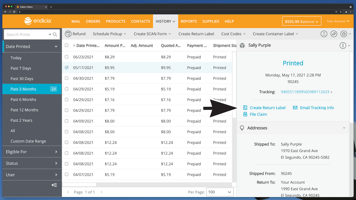Open the SUPPLIES tab
The width and height of the screenshot is (356, 200).
click(x=211, y=21)
